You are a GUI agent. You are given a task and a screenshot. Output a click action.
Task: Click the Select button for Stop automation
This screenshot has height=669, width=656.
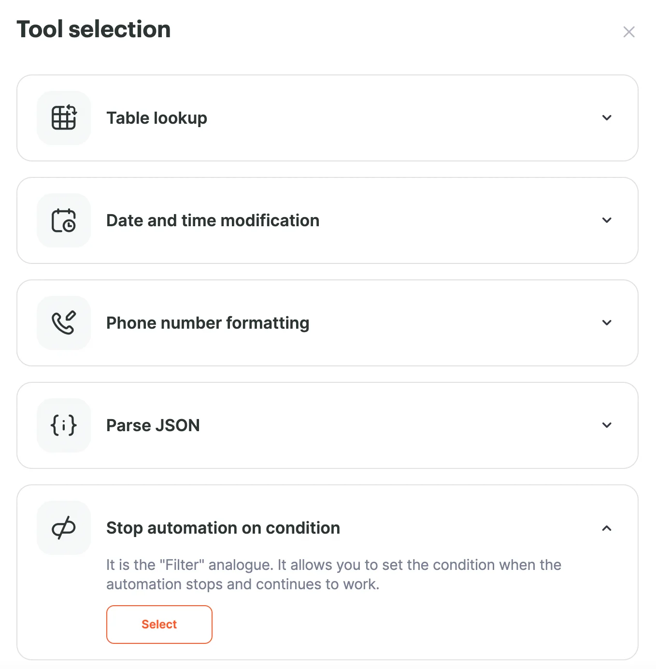click(x=159, y=624)
